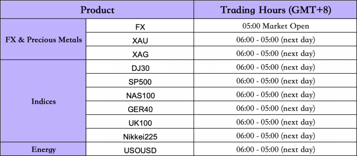Select the FX & Precious Metals category cell

click(44, 40)
